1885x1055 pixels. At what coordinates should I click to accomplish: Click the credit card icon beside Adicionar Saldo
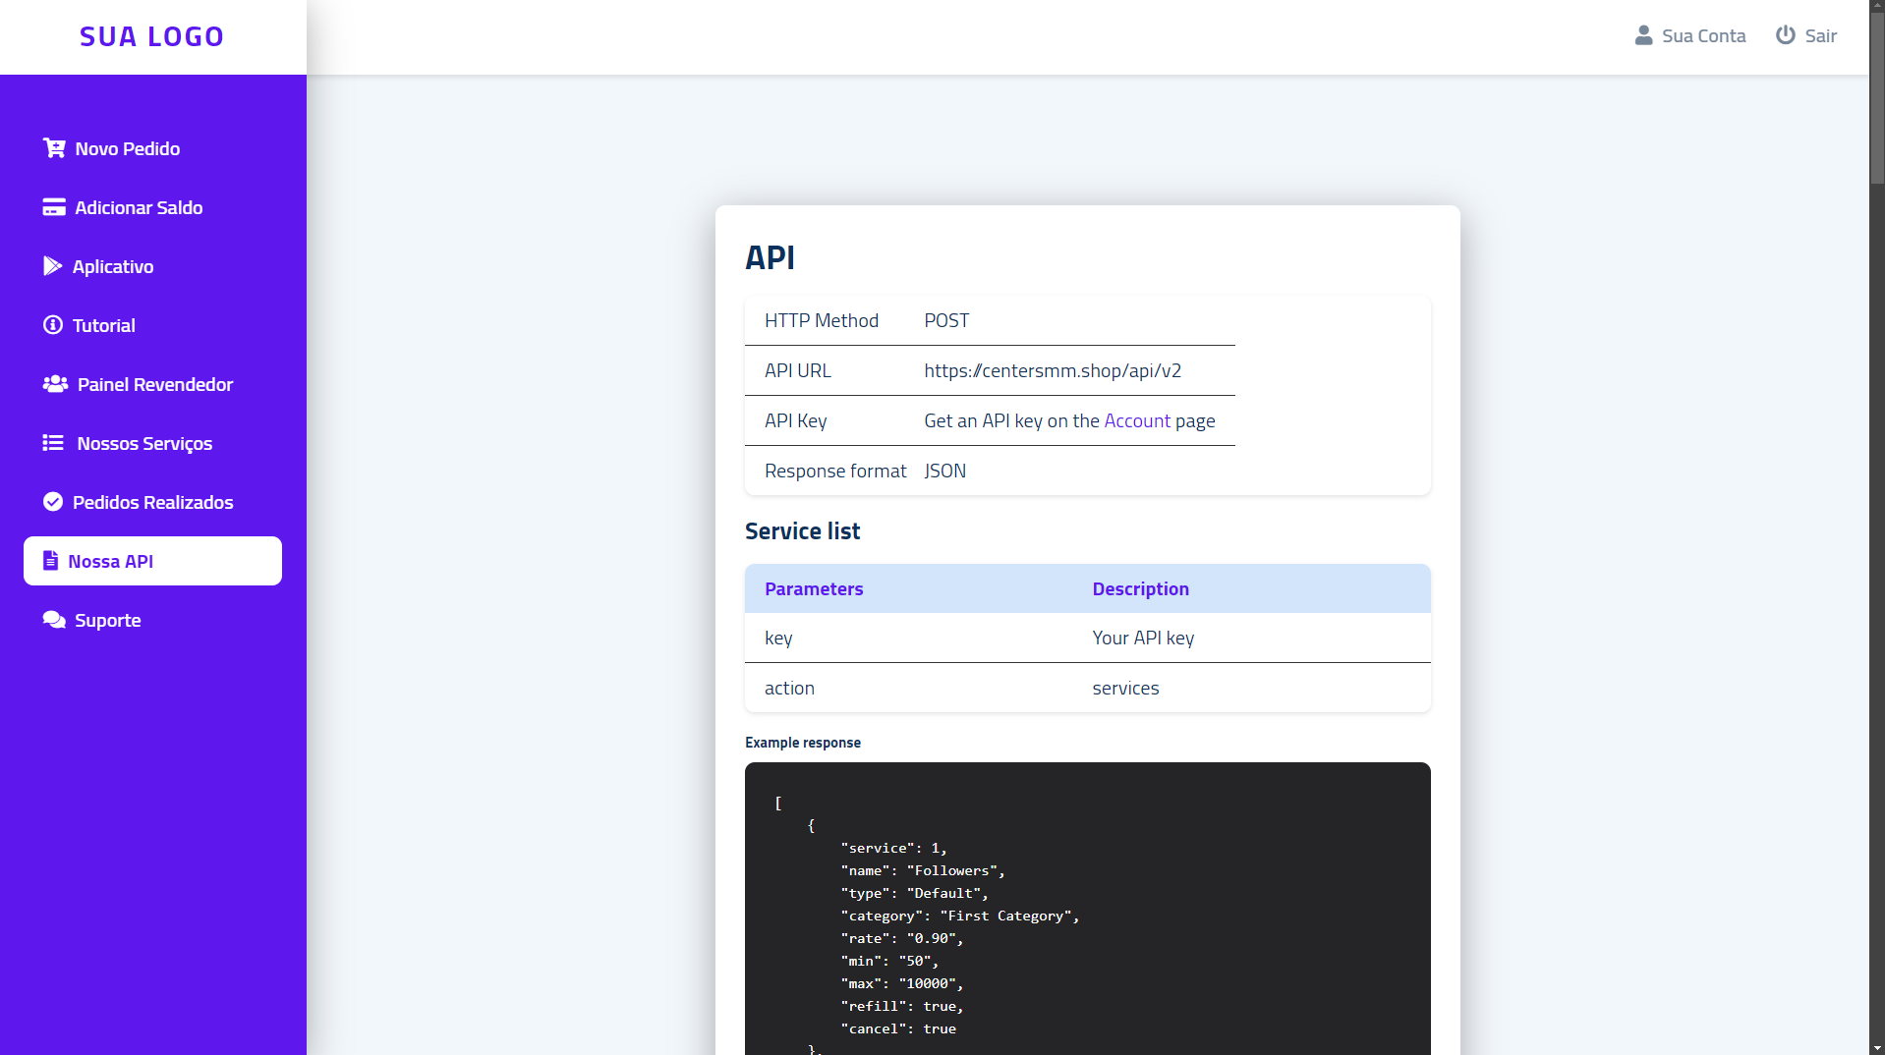[x=54, y=206]
